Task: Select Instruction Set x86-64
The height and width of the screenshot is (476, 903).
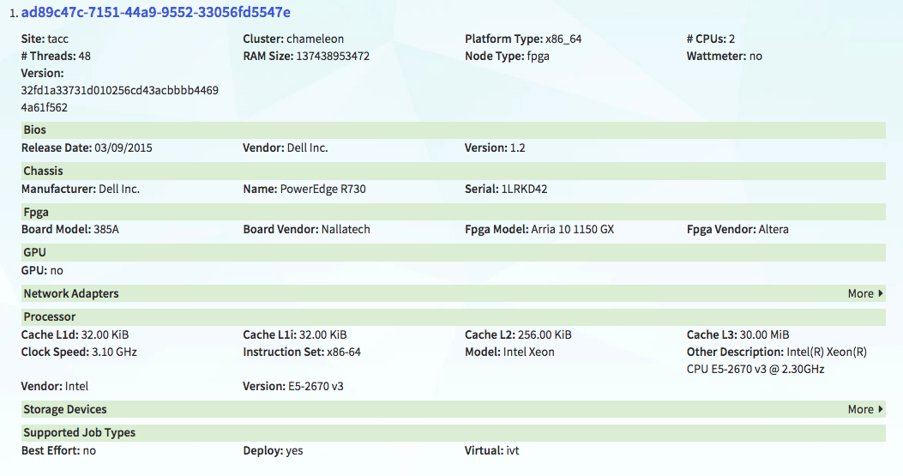Action: 344,352
